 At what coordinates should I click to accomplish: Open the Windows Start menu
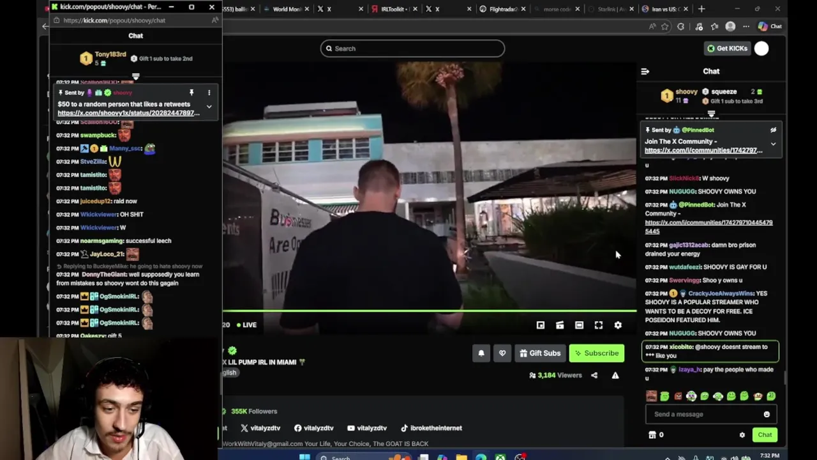click(x=304, y=457)
